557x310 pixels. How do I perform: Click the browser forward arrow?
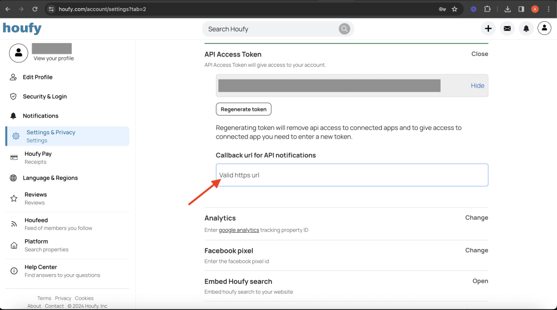pos(21,9)
